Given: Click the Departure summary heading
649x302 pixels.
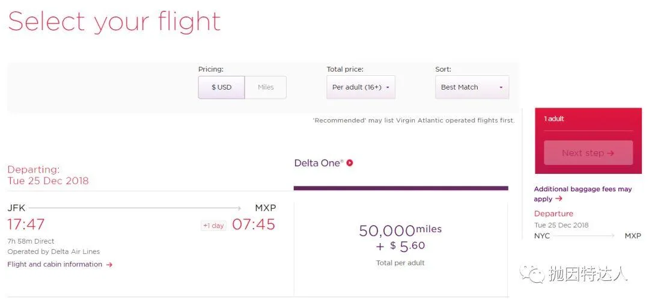Looking at the screenshot, I should pos(553,214).
